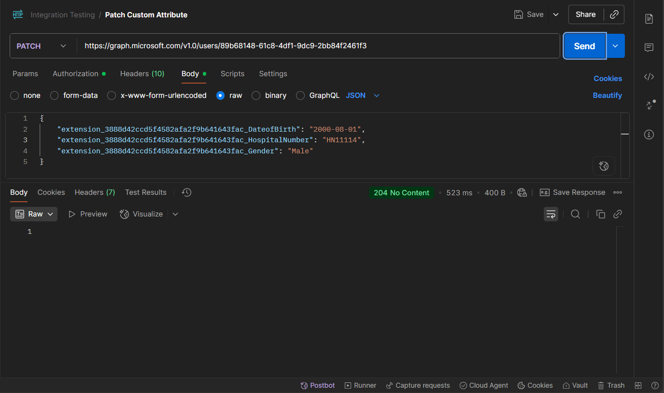Screen dimensions: 664x393
Task: Copy the response body to clipboard
Action: pos(601,214)
